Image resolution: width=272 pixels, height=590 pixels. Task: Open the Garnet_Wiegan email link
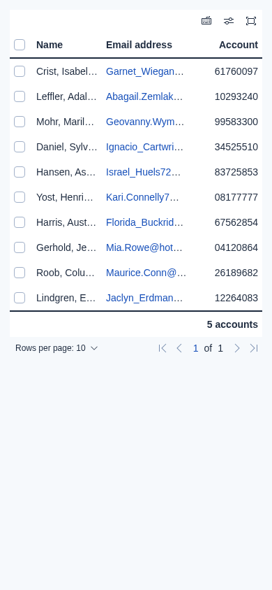145,71
